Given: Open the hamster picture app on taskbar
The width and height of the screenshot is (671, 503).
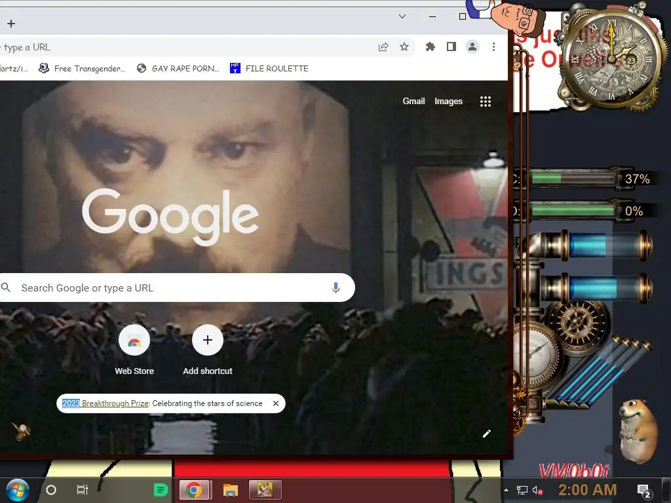Looking at the screenshot, I should 265,490.
